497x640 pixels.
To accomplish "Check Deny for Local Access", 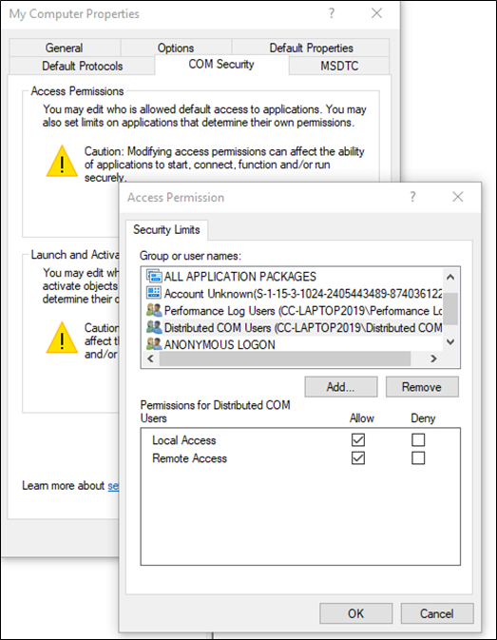I will (x=418, y=439).
